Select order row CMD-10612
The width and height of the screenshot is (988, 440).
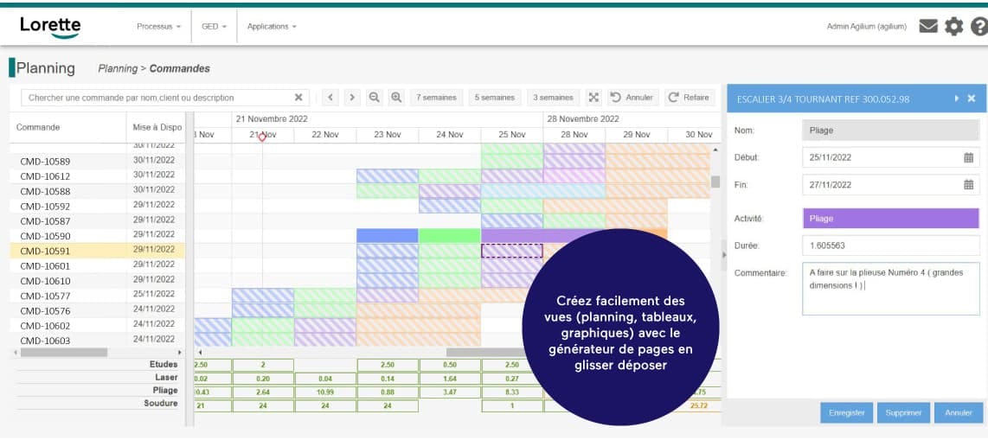click(x=98, y=176)
